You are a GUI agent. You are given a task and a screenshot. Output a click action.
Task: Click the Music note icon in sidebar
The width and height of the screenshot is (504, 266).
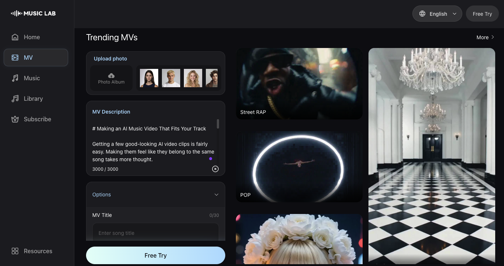[x=15, y=78]
